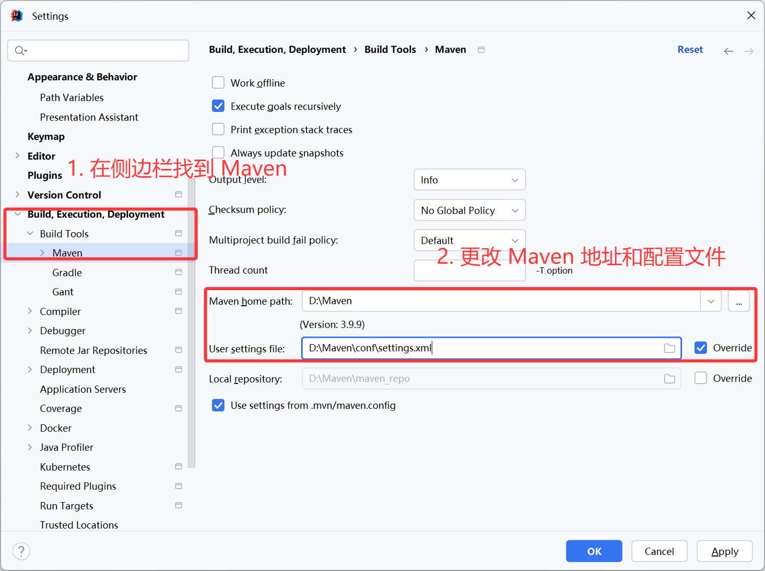Collapse the Build Tools node
Screen dimensions: 765x571
pos(30,233)
